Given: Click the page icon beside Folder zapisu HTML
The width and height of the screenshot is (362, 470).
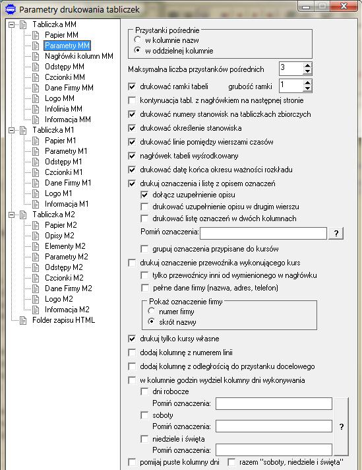Looking at the screenshot, I should [x=23, y=320].
